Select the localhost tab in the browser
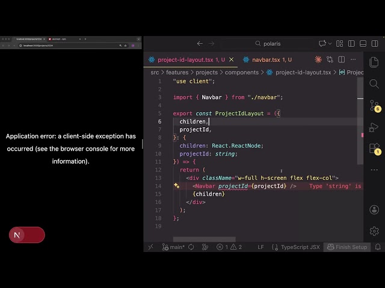Viewport: 385px width, 288px height. pos(29,39)
